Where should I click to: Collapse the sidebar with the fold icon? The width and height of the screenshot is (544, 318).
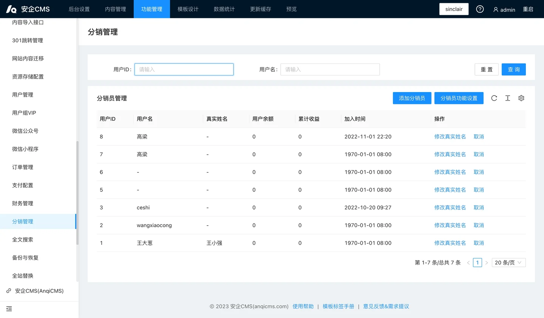(x=9, y=309)
